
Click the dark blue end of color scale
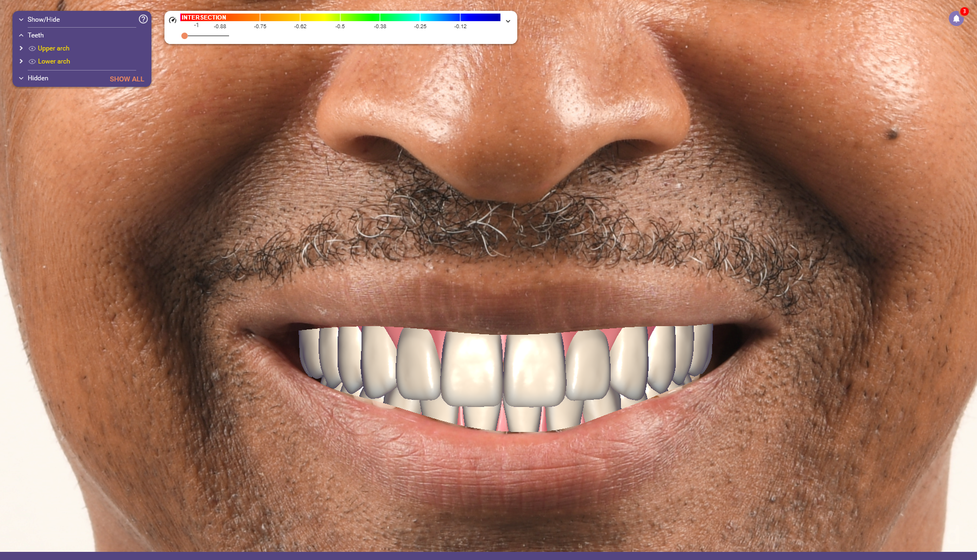(488, 17)
